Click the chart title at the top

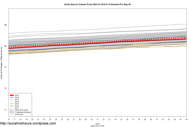97,5
